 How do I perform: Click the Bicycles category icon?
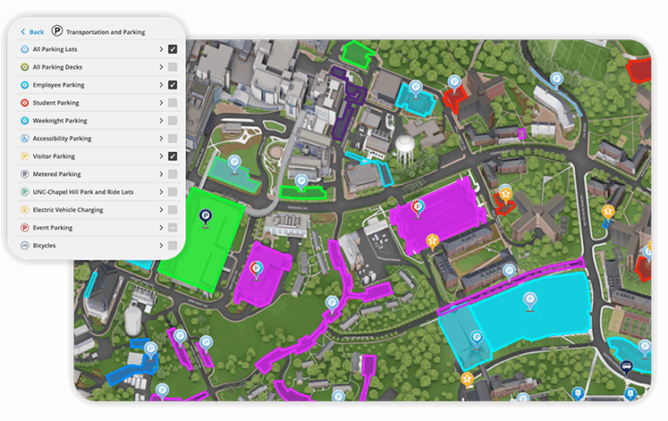click(x=24, y=246)
